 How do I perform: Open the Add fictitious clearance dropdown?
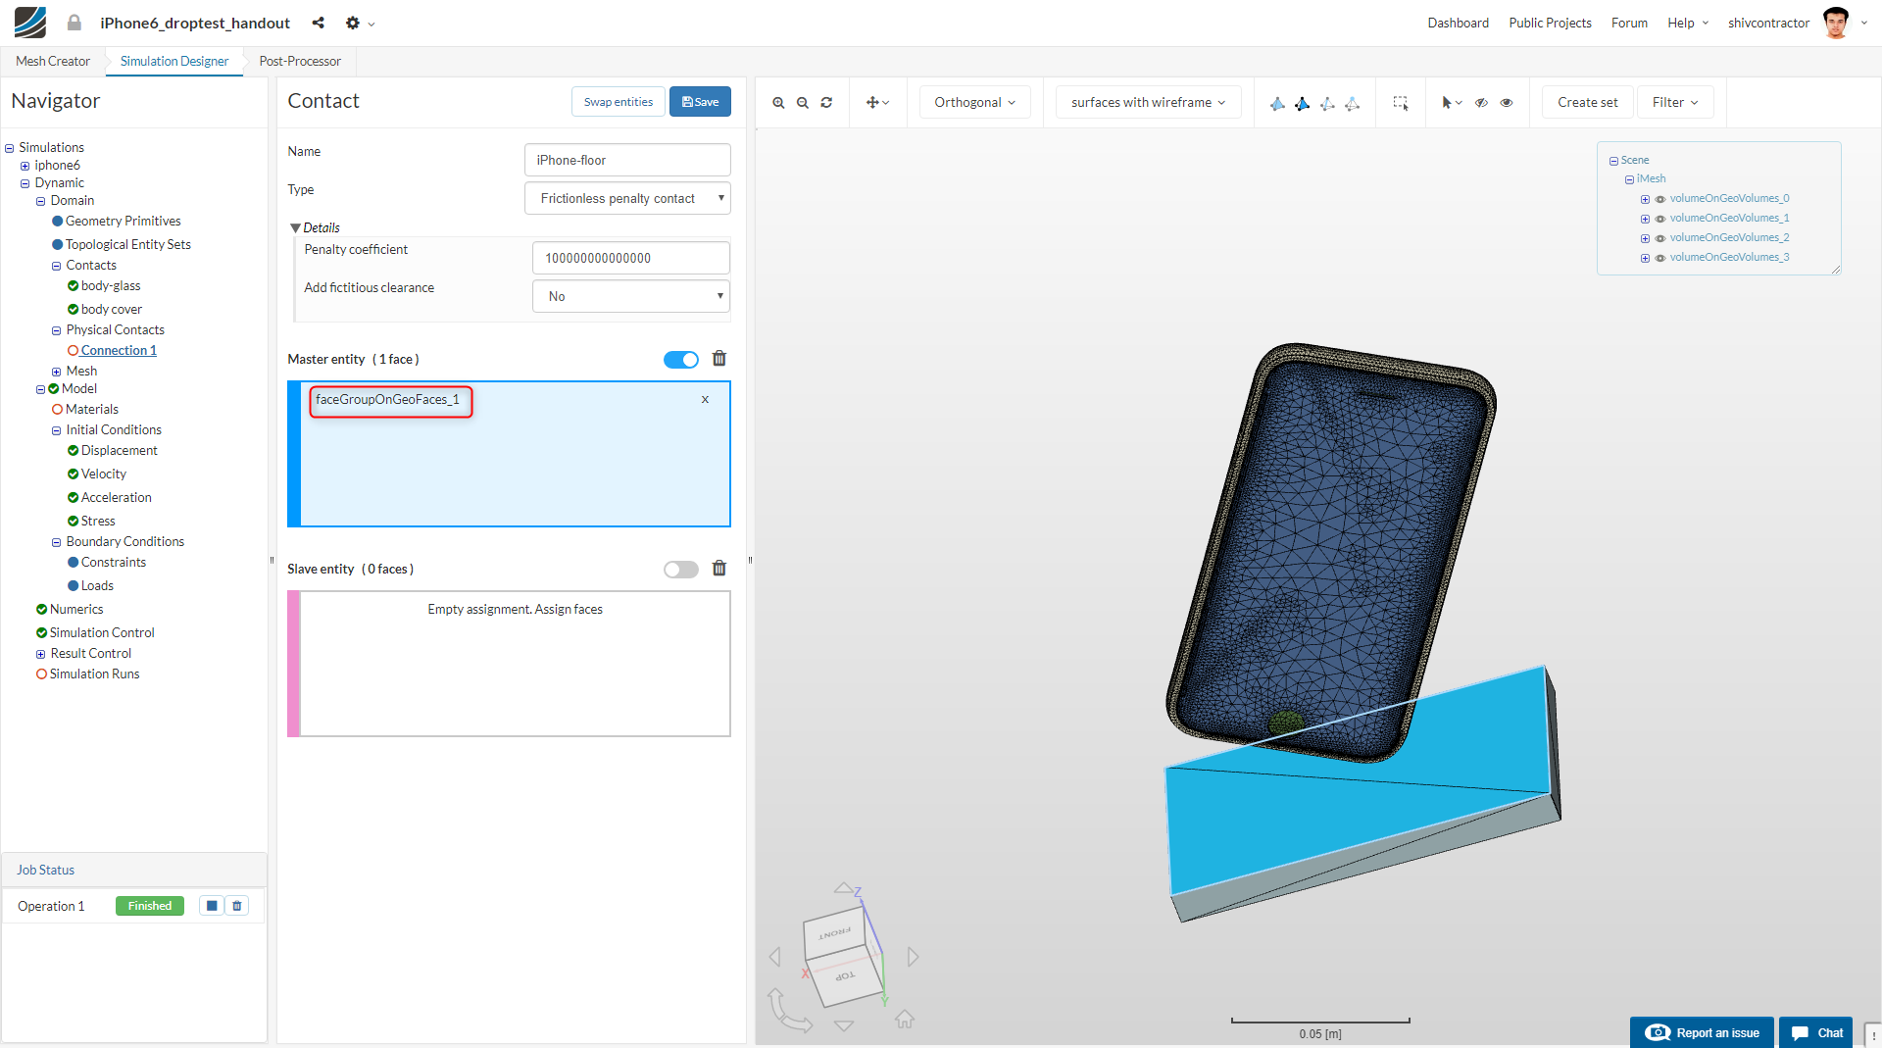(630, 296)
